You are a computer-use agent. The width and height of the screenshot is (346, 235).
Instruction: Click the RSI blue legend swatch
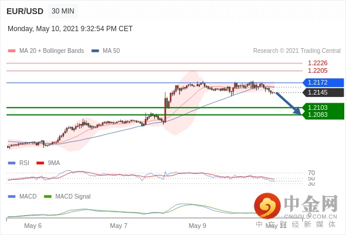click(x=12, y=163)
